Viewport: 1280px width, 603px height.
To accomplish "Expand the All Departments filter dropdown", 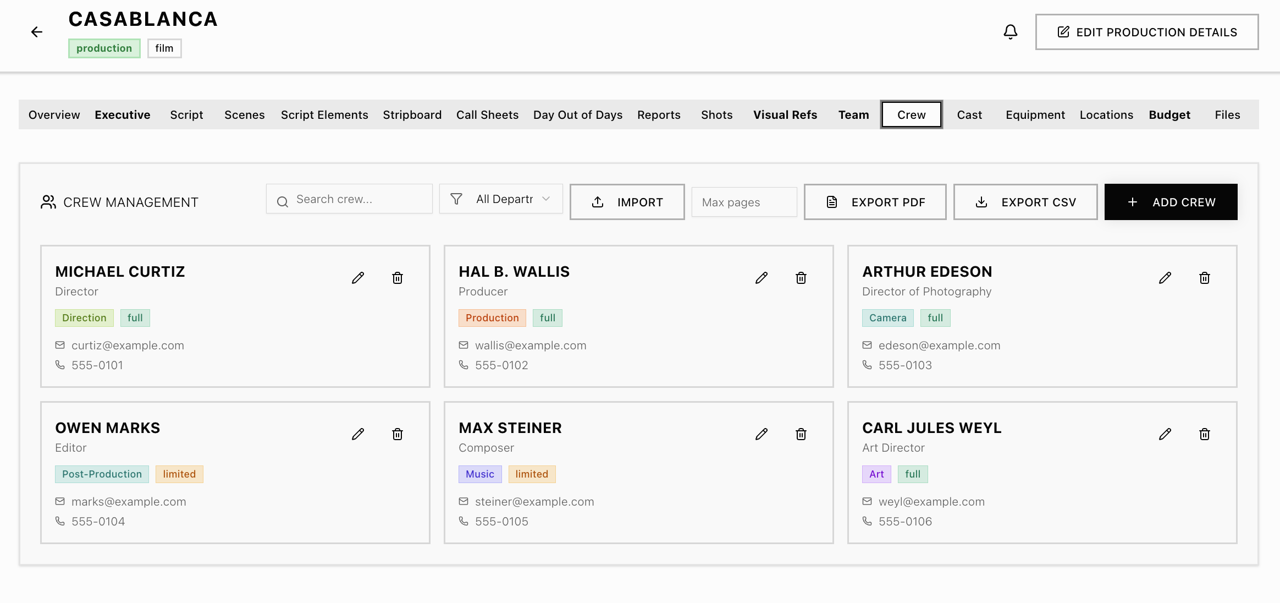I will pyautogui.click(x=501, y=199).
